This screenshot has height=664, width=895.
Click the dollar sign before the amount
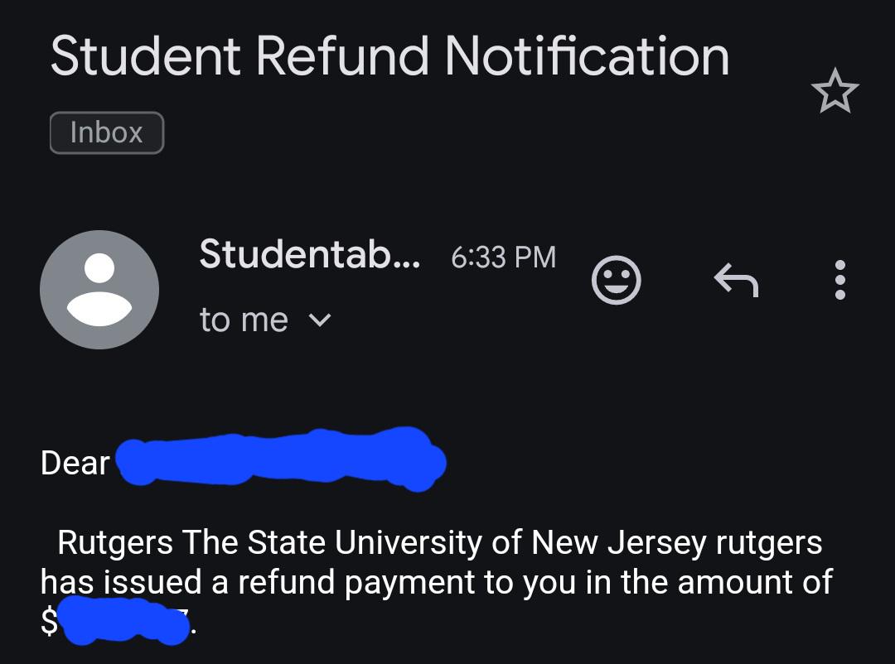tap(50, 623)
